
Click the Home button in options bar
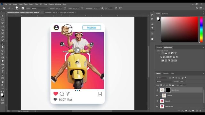[x=4, y=8]
